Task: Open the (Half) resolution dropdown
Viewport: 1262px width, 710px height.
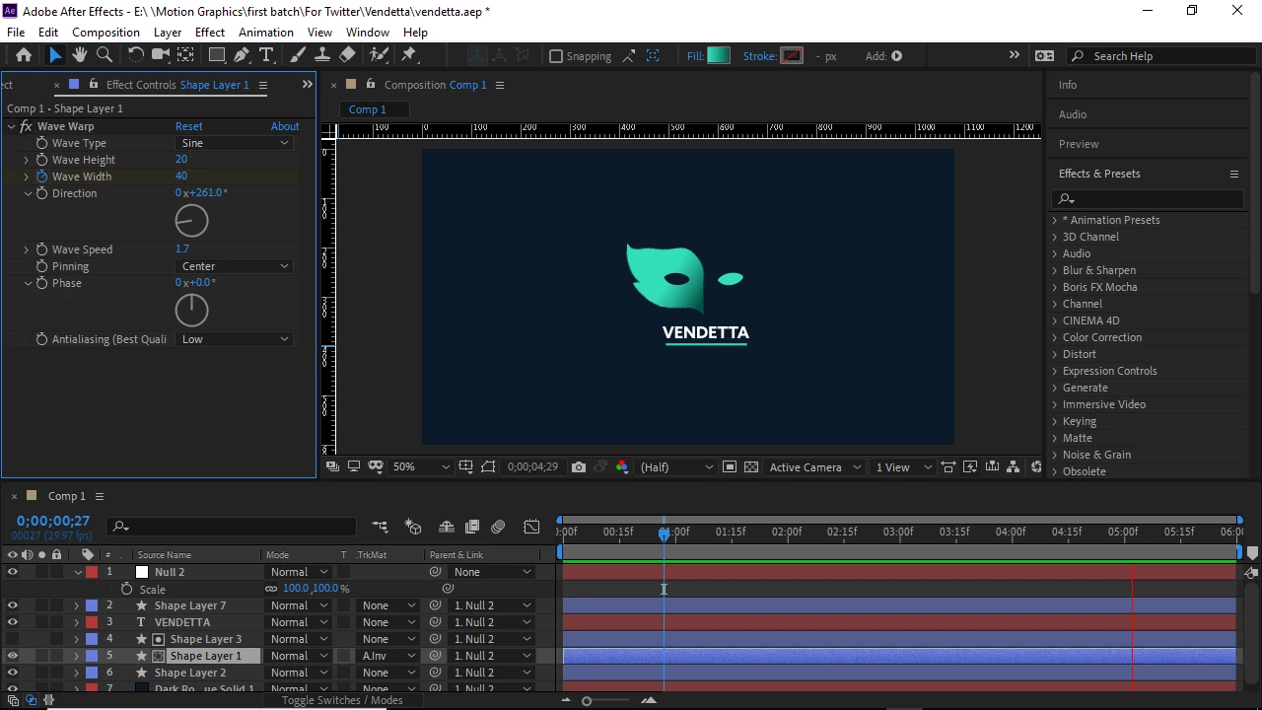Action: (676, 466)
